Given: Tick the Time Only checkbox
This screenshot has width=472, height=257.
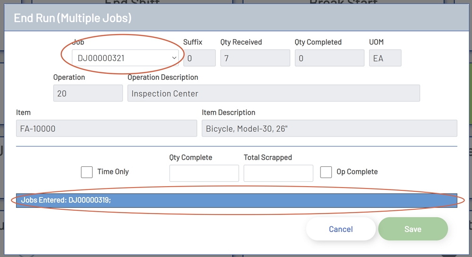Looking at the screenshot, I should coord(87,172).
